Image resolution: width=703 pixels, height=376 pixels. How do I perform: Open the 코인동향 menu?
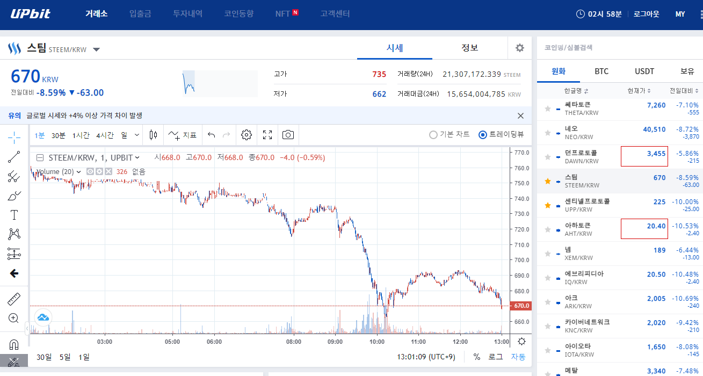coord(238,14)
